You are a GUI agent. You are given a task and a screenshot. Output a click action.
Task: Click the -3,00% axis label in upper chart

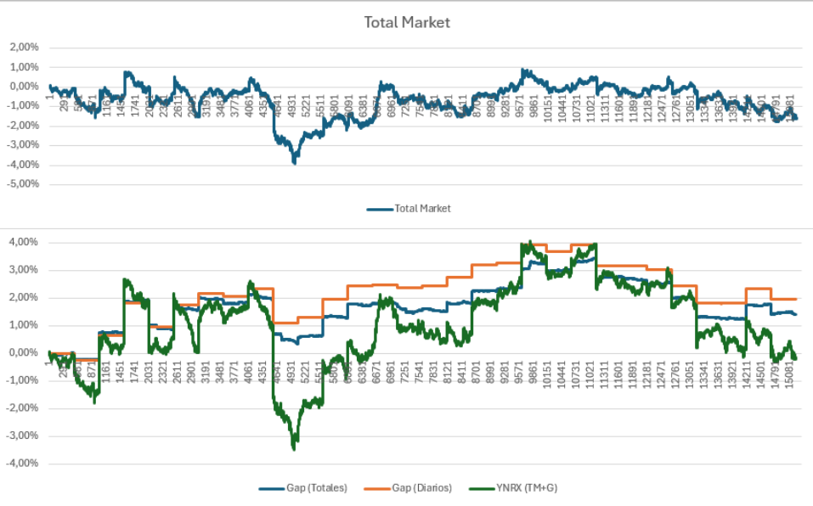coord(23,145)
